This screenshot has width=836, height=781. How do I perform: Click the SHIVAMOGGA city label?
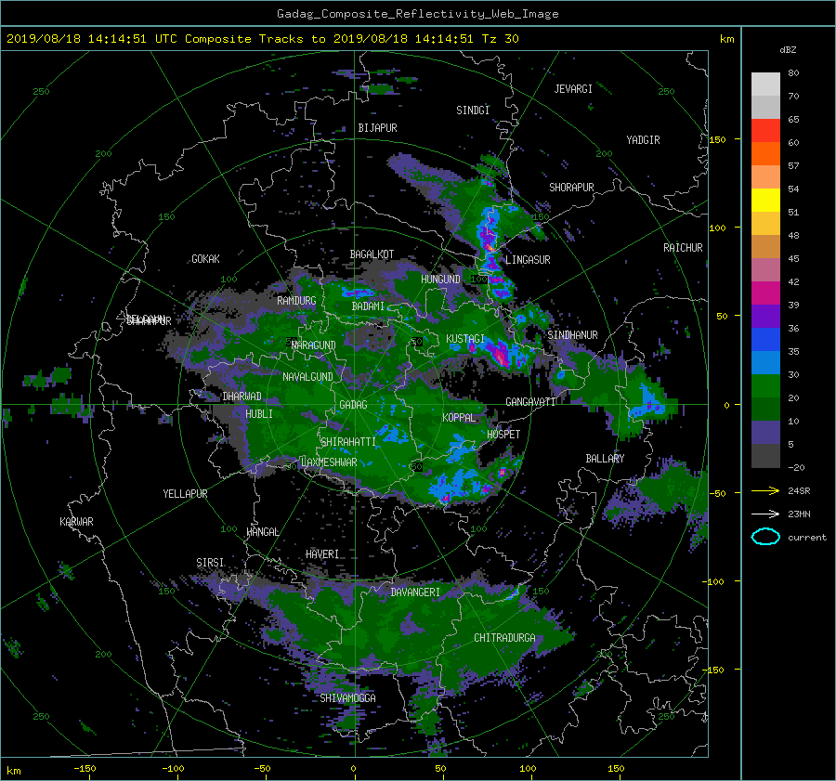pos(347,698)
